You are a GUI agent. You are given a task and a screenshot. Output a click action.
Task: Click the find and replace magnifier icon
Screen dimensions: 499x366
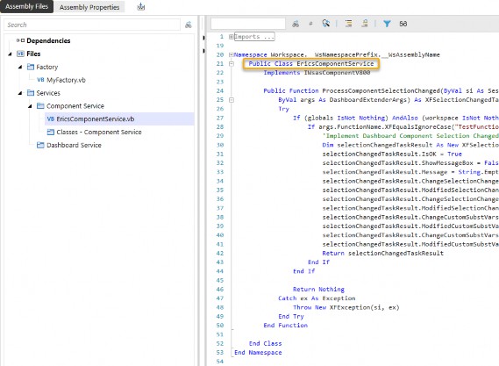325,23
